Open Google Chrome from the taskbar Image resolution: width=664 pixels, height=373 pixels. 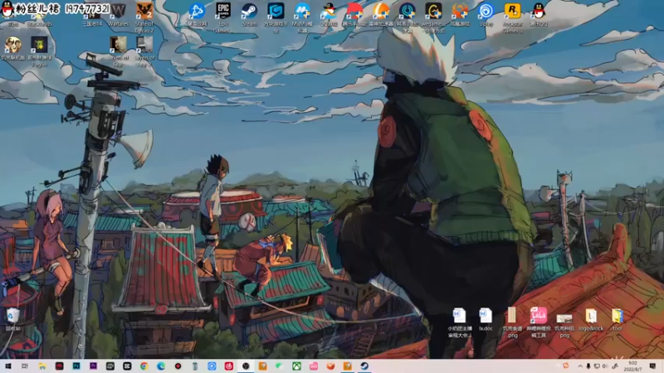coord(144,366)
